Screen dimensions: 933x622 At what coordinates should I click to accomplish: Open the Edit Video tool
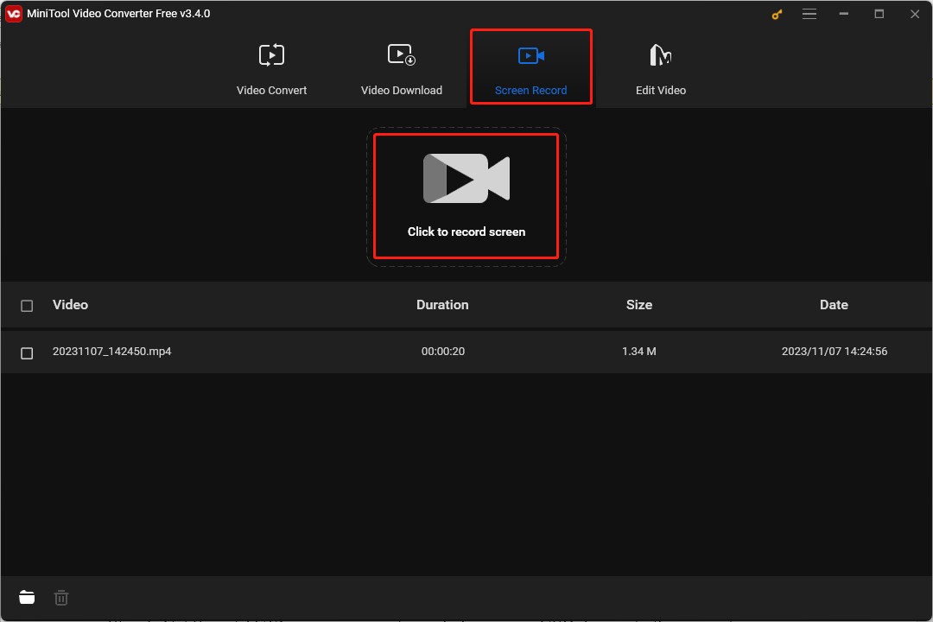[660, 67]
